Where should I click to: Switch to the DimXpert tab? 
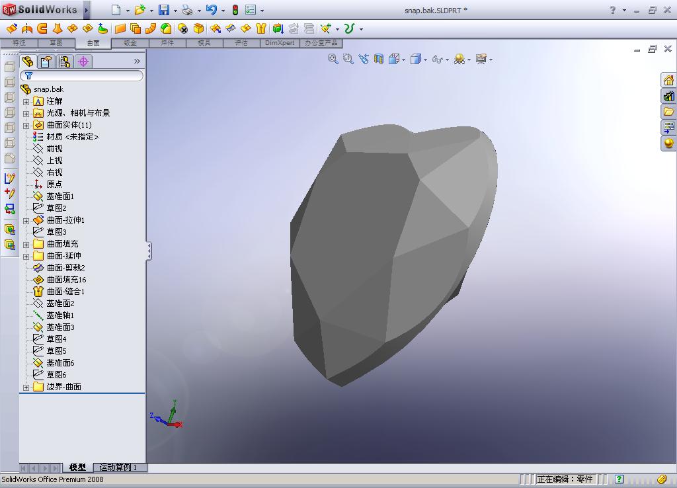tap(280, 43)
